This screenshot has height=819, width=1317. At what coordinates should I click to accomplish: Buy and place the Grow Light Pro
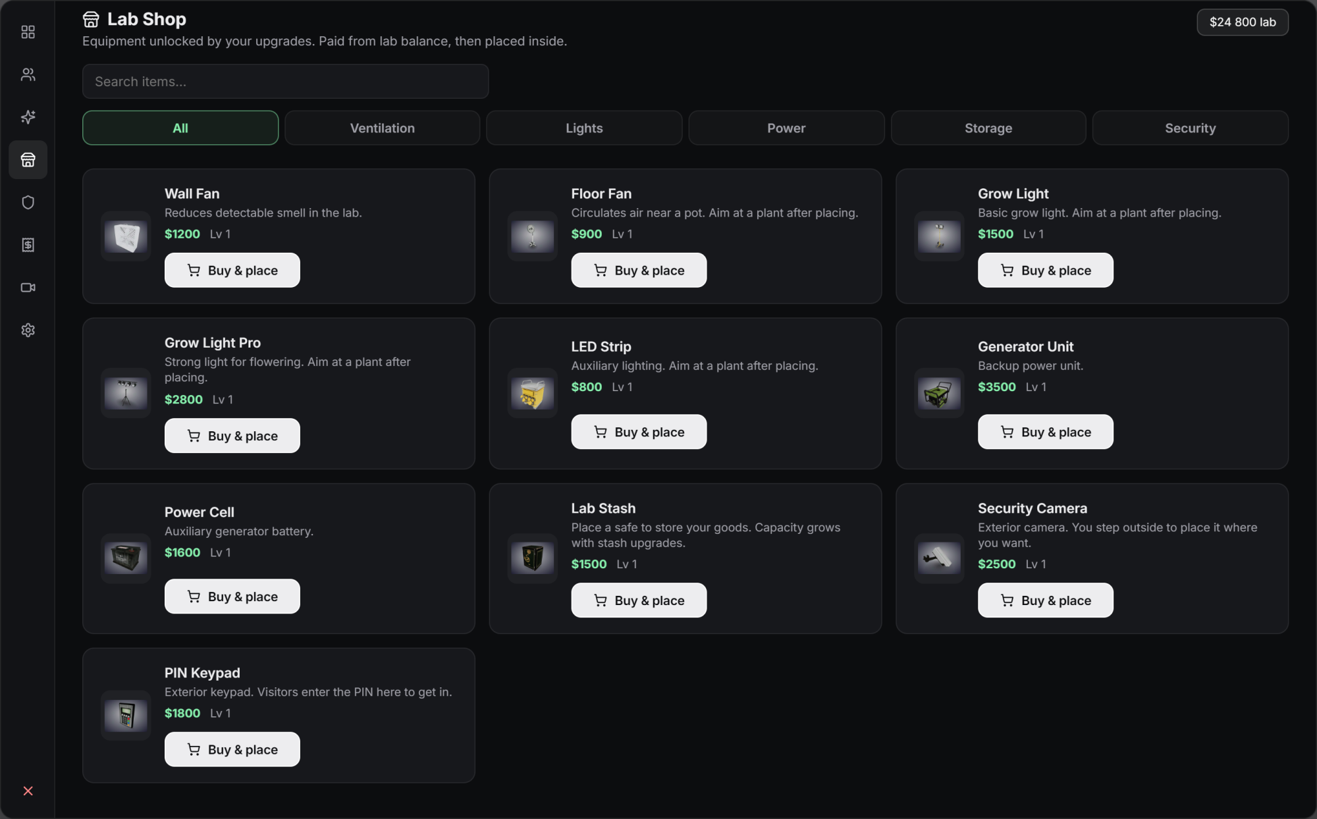pos(232,435)
